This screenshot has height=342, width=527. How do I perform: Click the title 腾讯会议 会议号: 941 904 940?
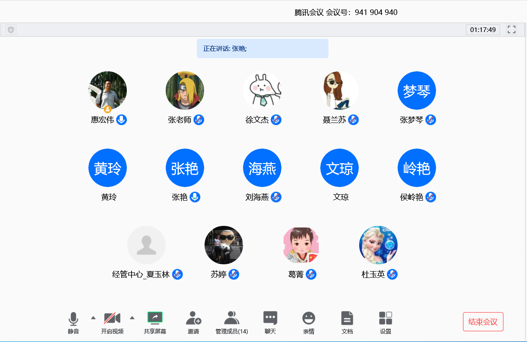(346, 12)
